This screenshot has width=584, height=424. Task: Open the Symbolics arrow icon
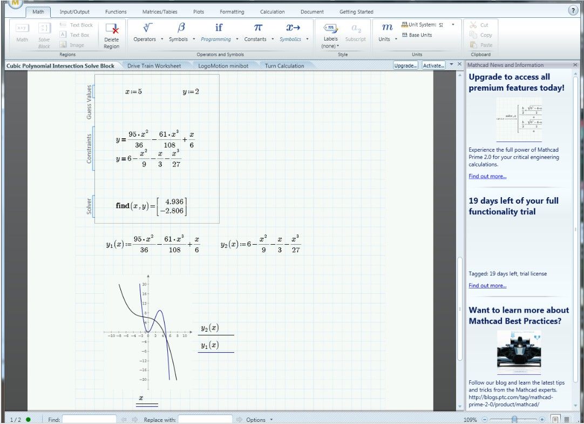(x=293, y=28)
